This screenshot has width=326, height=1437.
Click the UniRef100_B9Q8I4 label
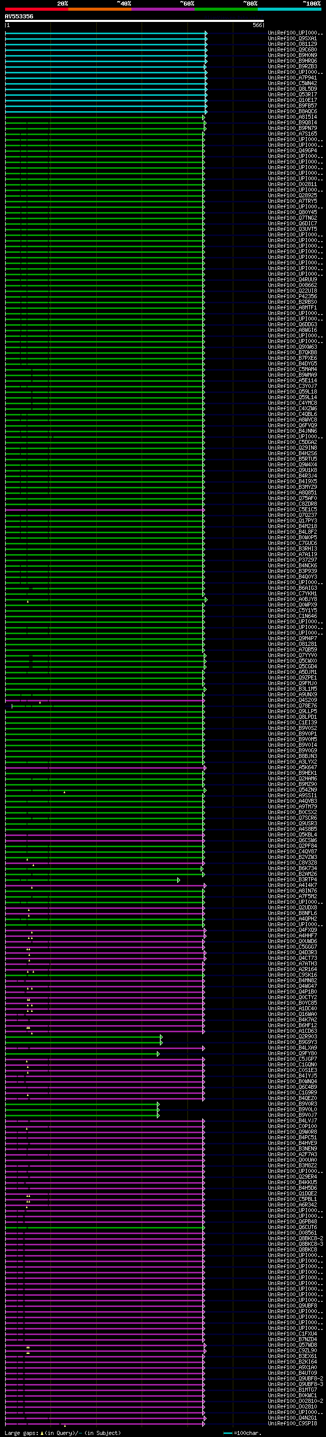point(292,123)
